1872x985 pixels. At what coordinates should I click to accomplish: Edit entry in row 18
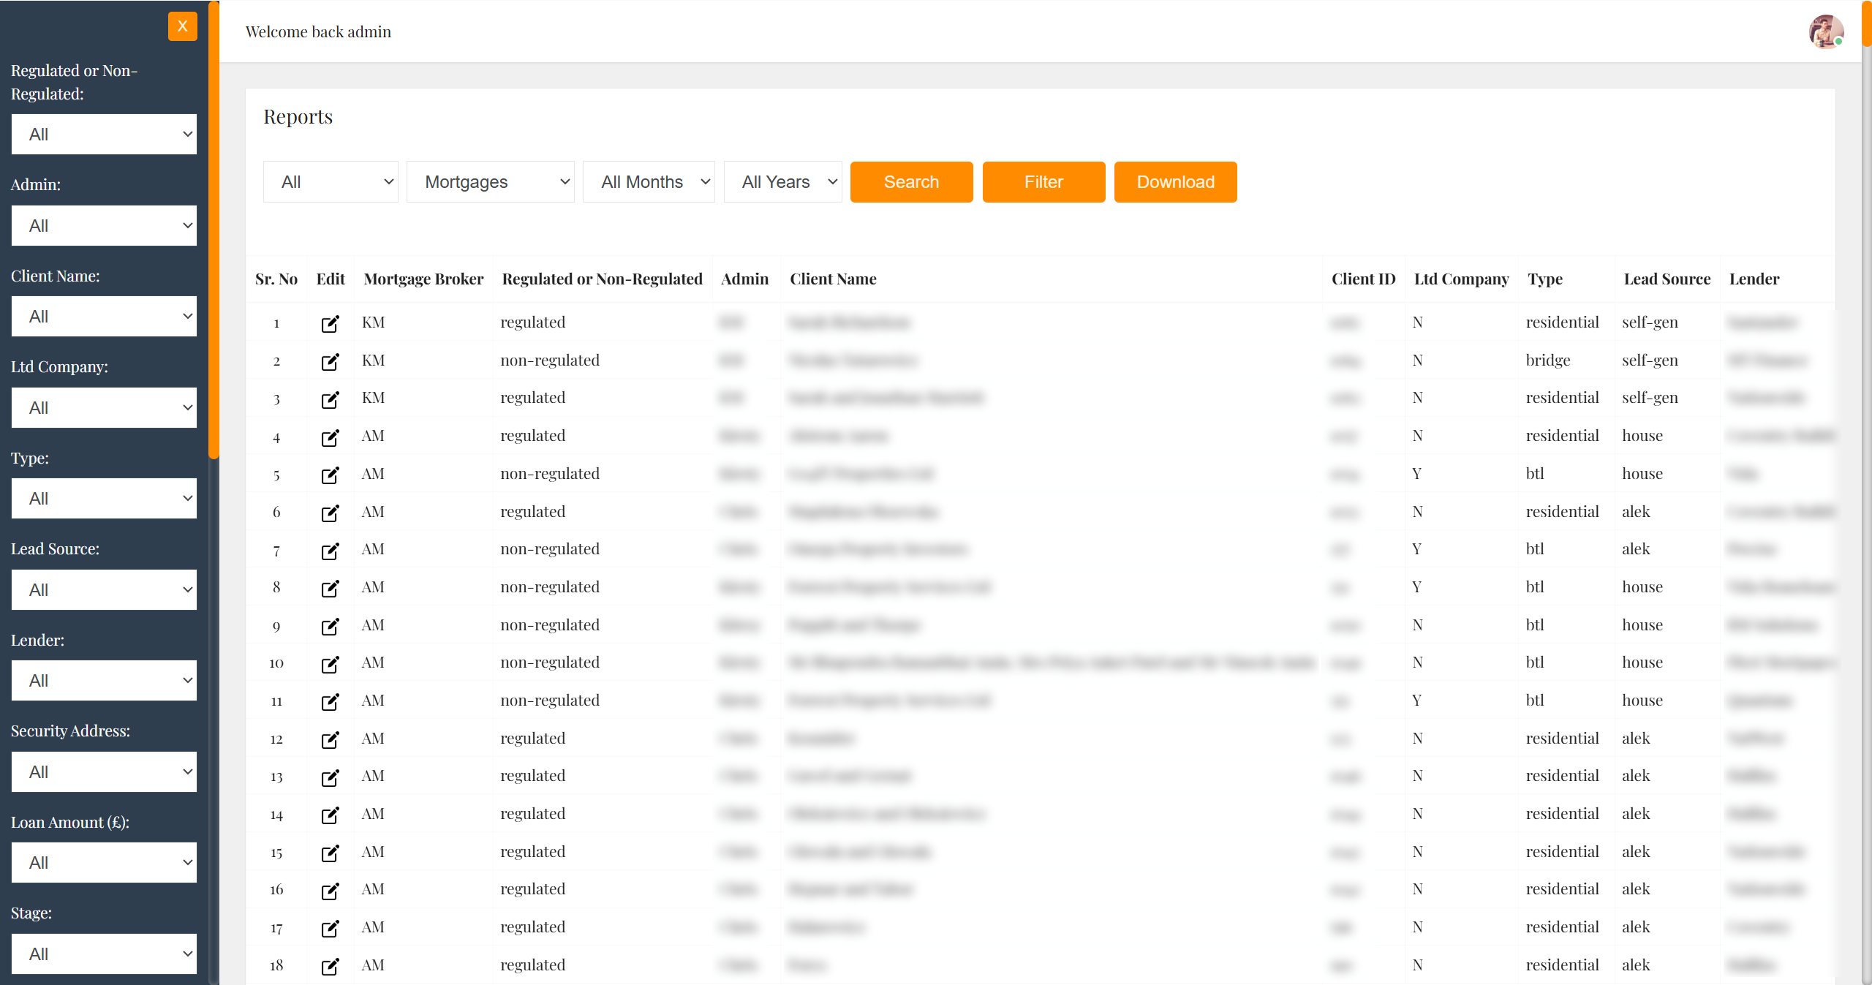tap(330, 967)
